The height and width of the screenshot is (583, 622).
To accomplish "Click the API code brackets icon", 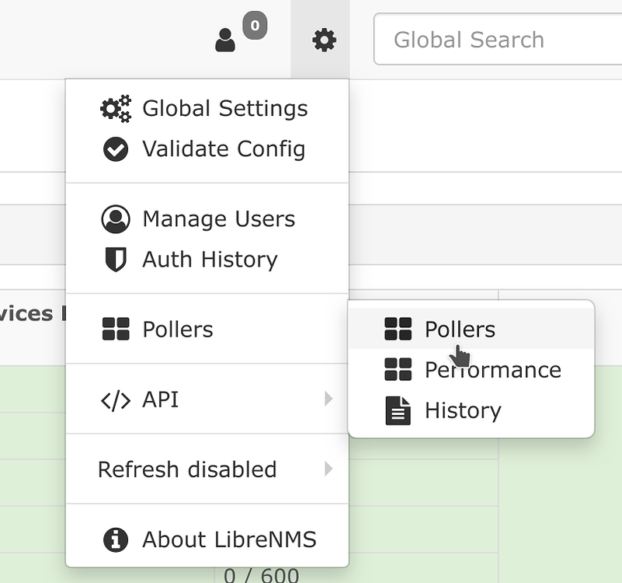I will [116, 400].
